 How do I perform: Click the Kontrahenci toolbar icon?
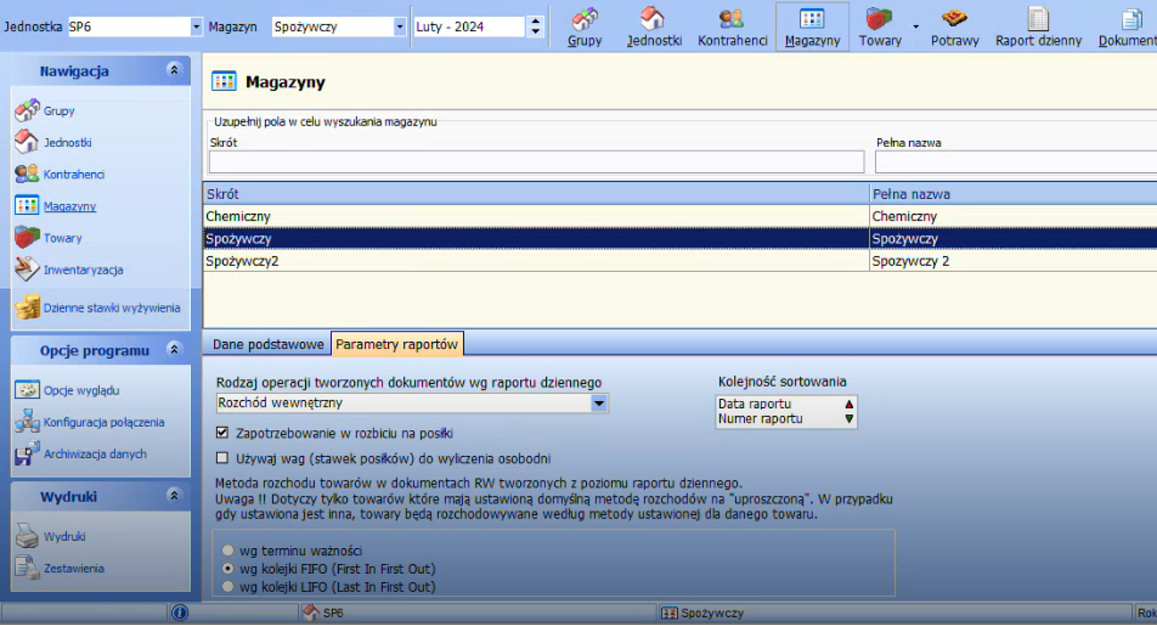732,27
